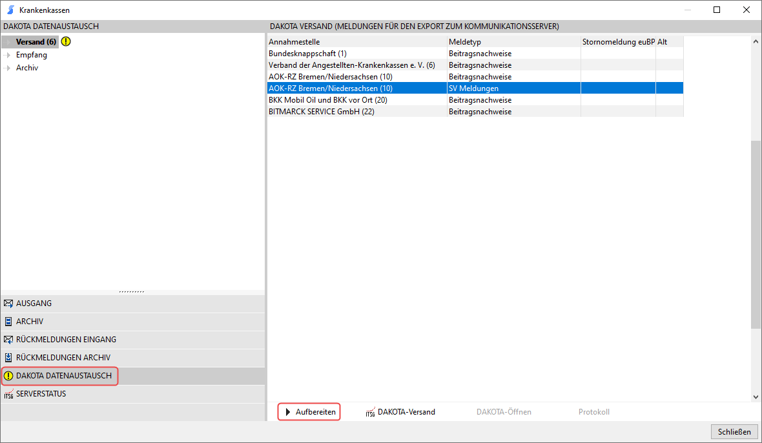Screen dimensions: 762x443
Task: Click the dotted splitter grip above AUSGANG
Action: pos(132,292)
